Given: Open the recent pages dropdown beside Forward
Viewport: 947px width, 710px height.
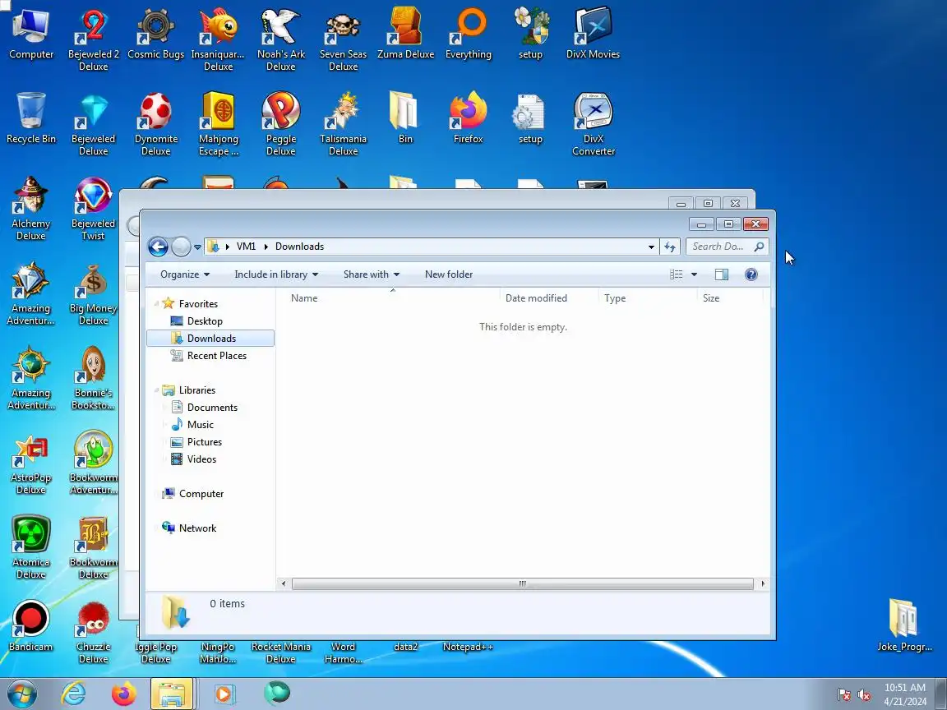Looking at the screenshot, I should 197,247.
